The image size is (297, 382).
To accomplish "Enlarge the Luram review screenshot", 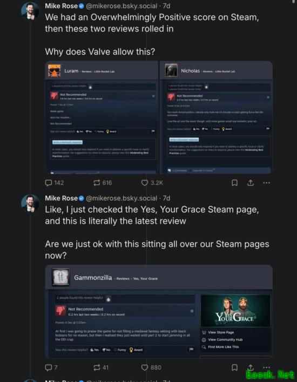I will coord(102,117).
